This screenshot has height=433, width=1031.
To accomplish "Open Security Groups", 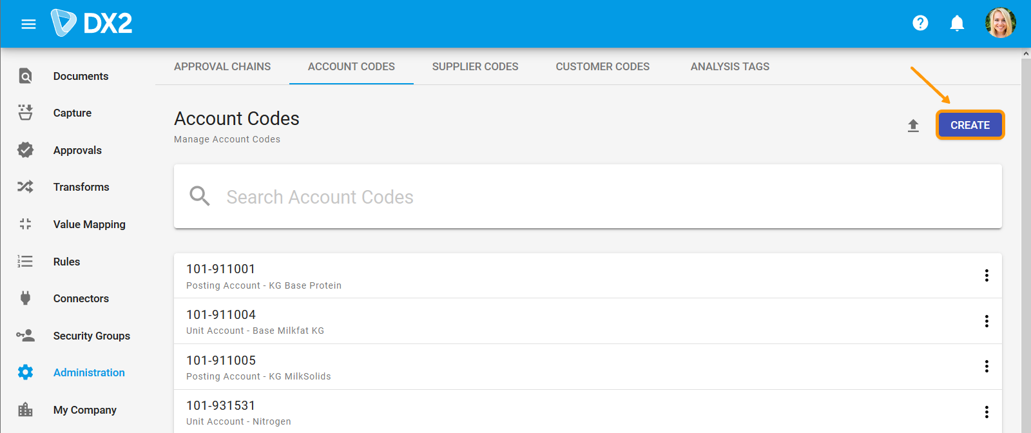I will (x=92, y=336).
